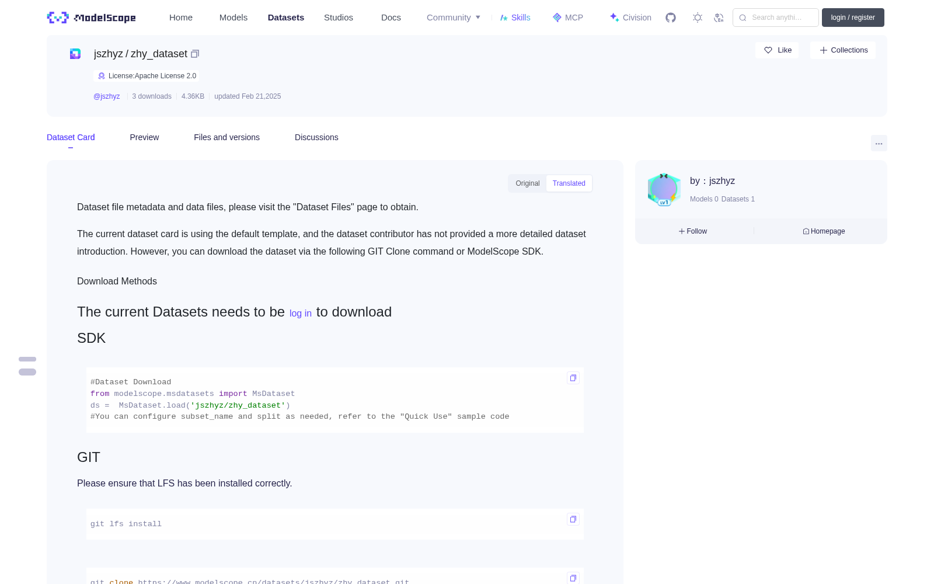Click the dataset avatar icon beside jszhyz
This screenshot has width=934, height=584.
[x=75, y=54]
